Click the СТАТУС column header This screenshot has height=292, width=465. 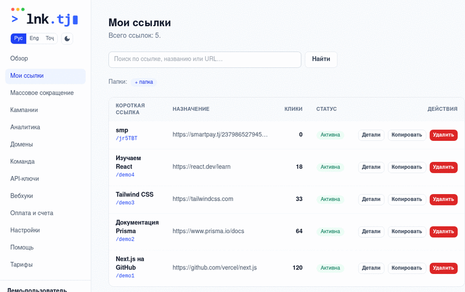[326, 109]
